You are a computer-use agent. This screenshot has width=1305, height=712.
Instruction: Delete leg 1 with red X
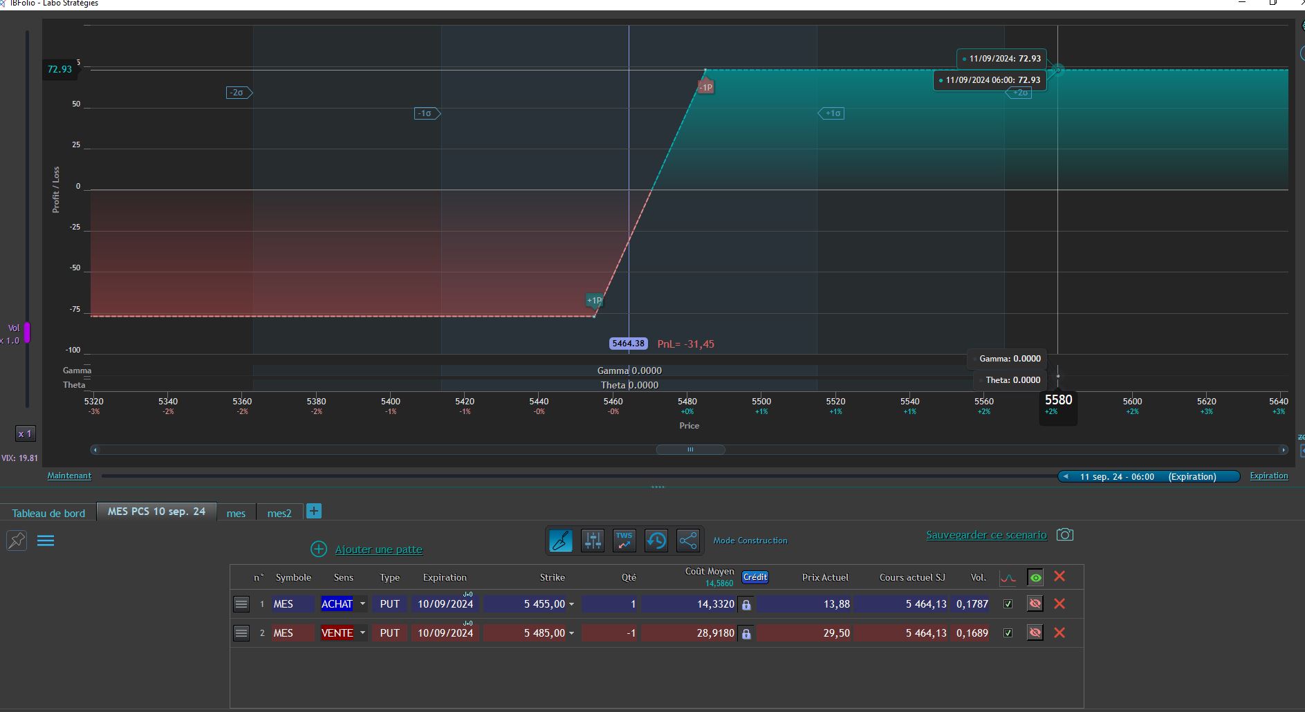1059,603
